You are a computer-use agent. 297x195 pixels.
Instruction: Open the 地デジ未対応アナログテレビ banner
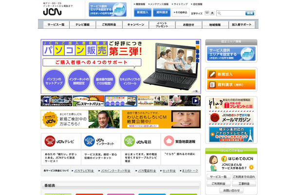point(231,135)
